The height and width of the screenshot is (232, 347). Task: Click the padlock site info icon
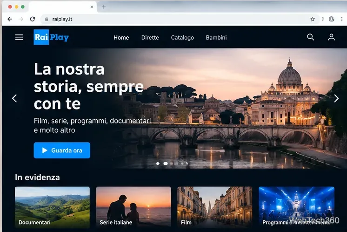(47, 19)
